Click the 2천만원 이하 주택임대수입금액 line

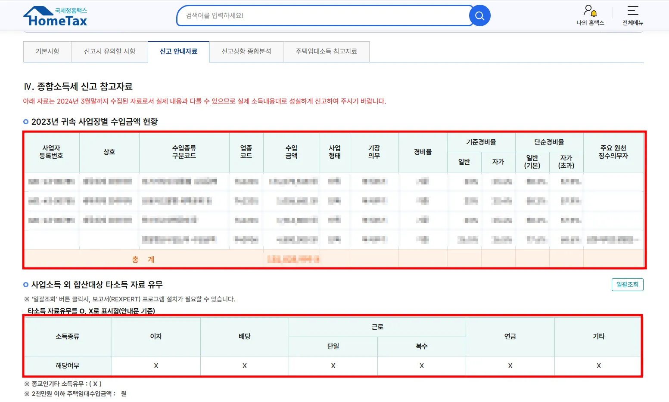[x=75, y=394]
